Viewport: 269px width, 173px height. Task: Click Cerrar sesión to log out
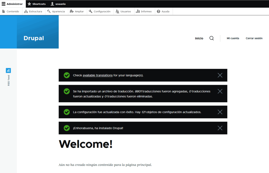[254, 38]
